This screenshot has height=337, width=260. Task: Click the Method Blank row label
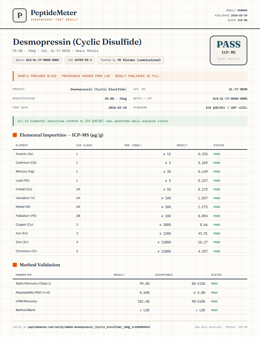click(x=25, y=310)
